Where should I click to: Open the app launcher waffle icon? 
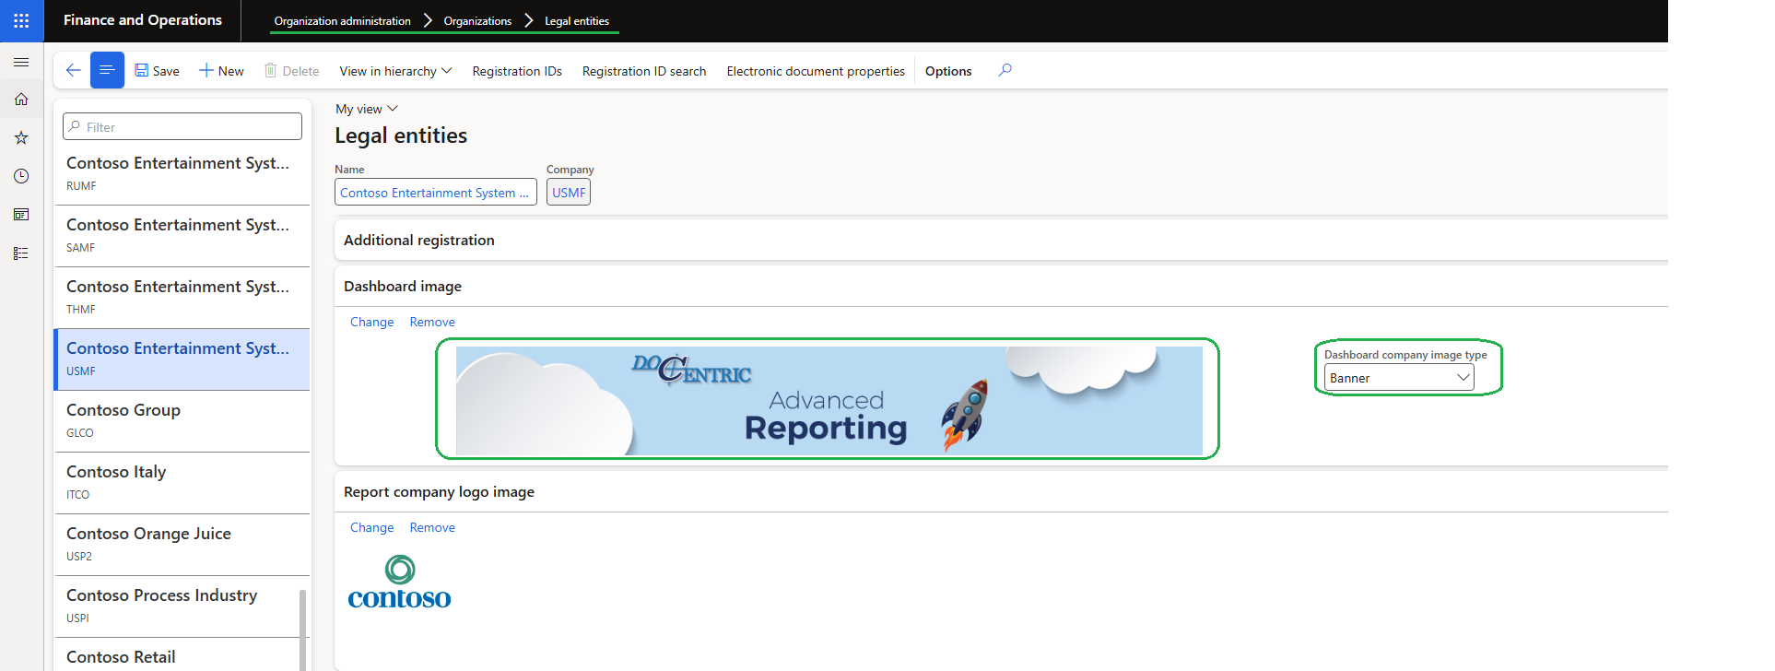pyautogui.click(x=21, y=20)
